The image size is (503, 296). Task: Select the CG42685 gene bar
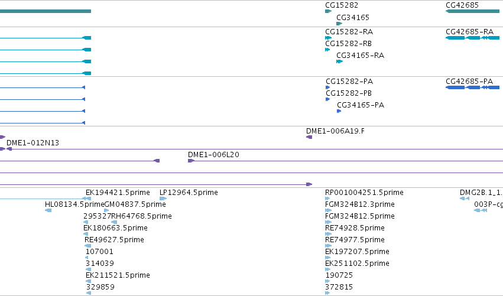coord(472,11)
